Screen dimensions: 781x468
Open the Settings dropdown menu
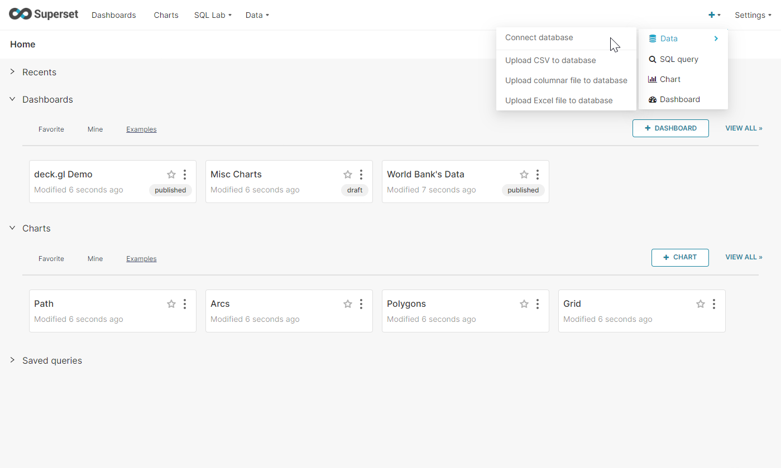pyautogui.click(x=753, y=15)
